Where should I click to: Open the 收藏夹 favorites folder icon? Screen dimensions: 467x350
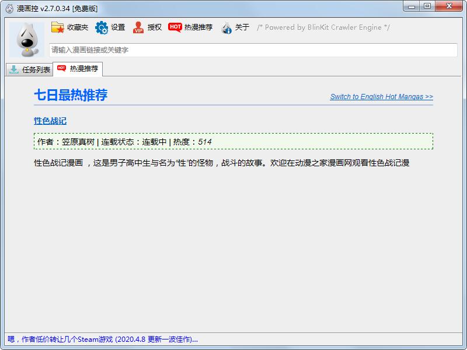tap(58, 27)
